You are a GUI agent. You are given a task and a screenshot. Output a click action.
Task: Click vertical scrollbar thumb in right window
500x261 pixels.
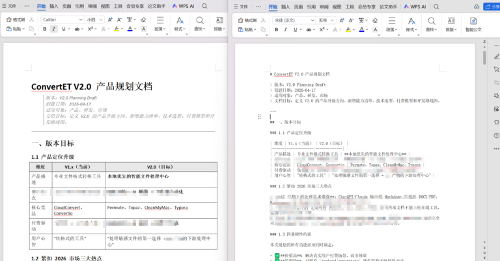click(x=484, y=59)
